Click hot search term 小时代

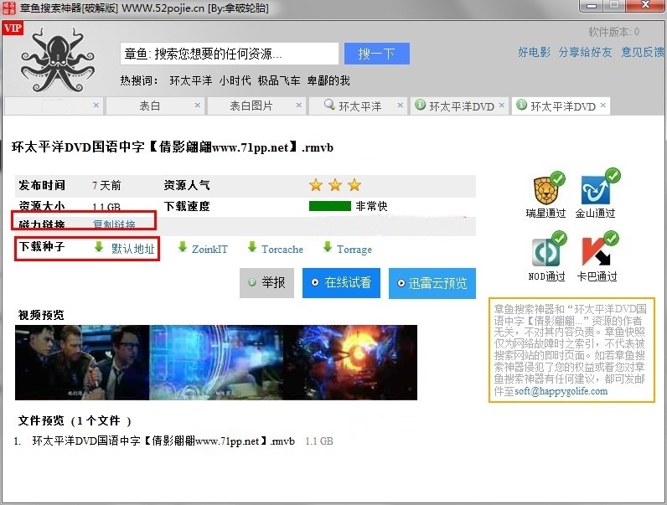click(235, 80)
